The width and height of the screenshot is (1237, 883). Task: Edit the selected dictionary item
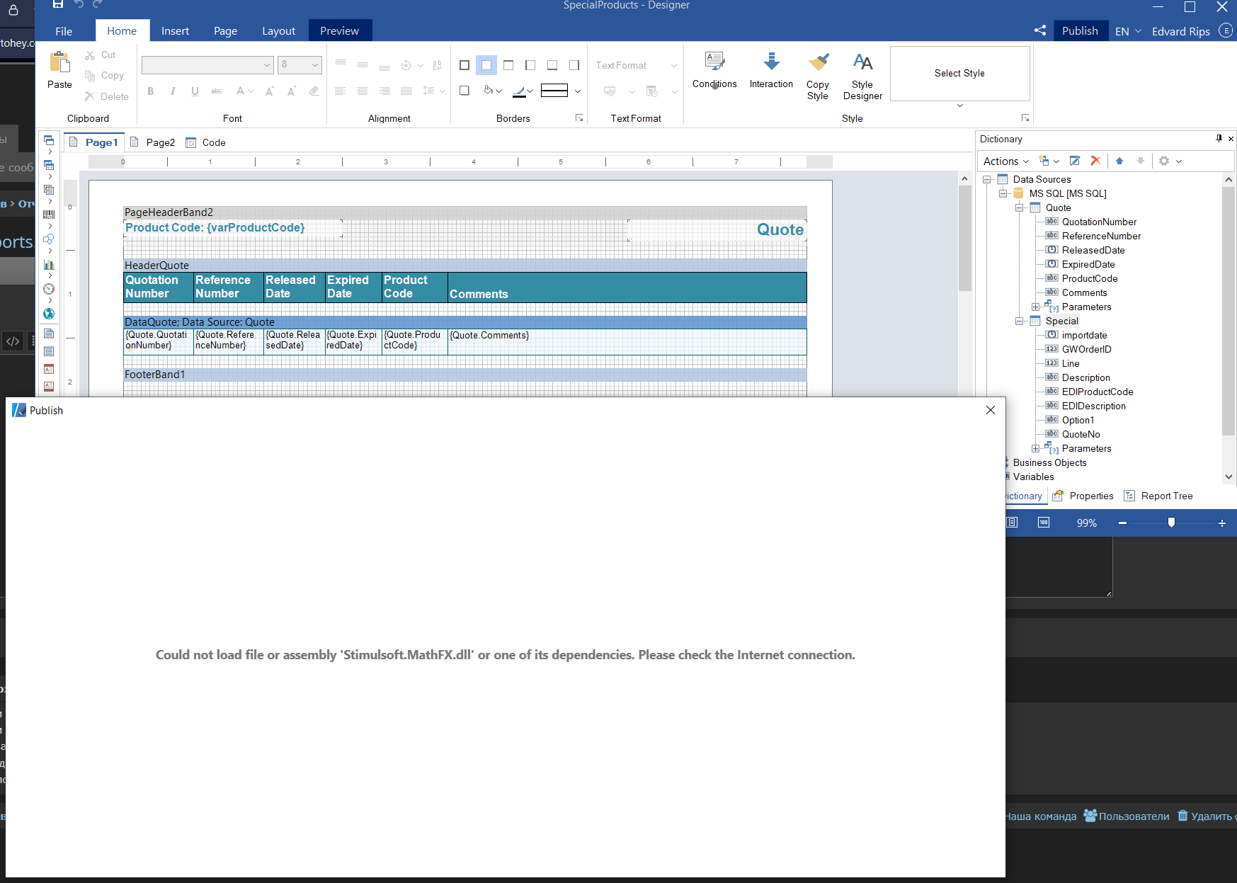[x=1075, y=161]
